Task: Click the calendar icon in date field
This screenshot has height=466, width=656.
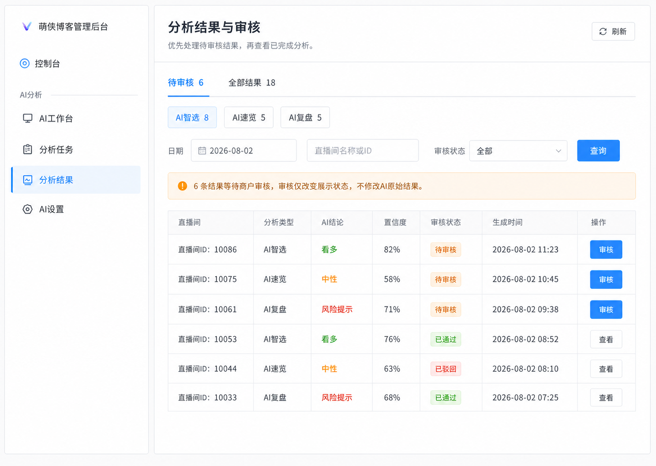Action: [x=202, y=151]
